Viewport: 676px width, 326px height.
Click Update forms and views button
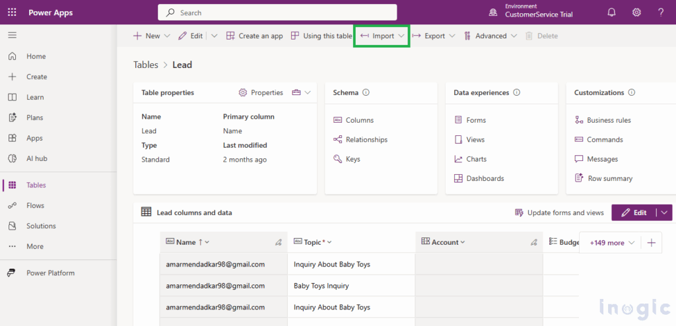[x=559, y=212]
